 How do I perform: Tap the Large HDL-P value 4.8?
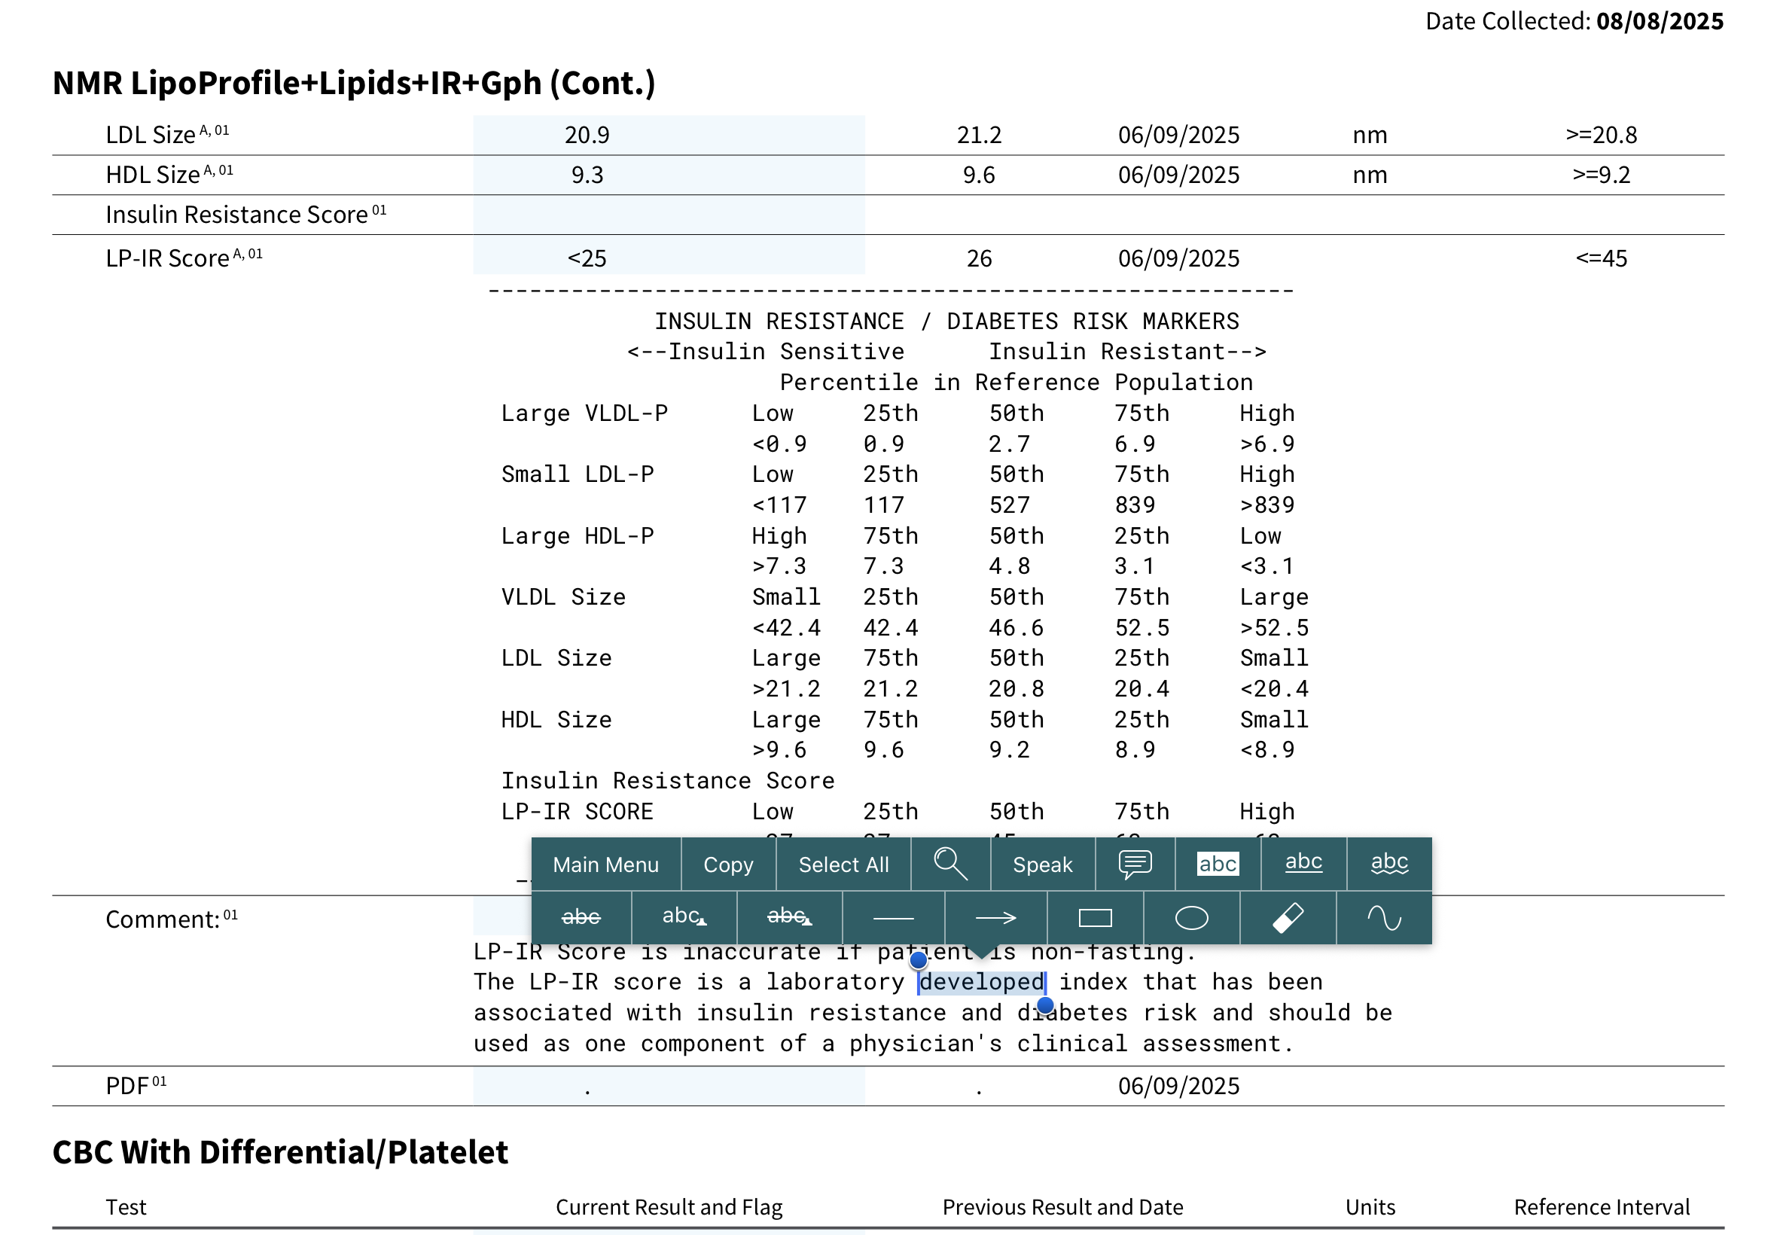(1009, 566)
